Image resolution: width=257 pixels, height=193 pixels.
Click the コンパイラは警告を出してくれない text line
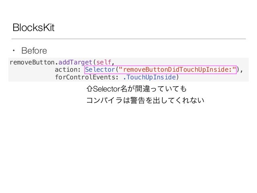coord(145,100)
